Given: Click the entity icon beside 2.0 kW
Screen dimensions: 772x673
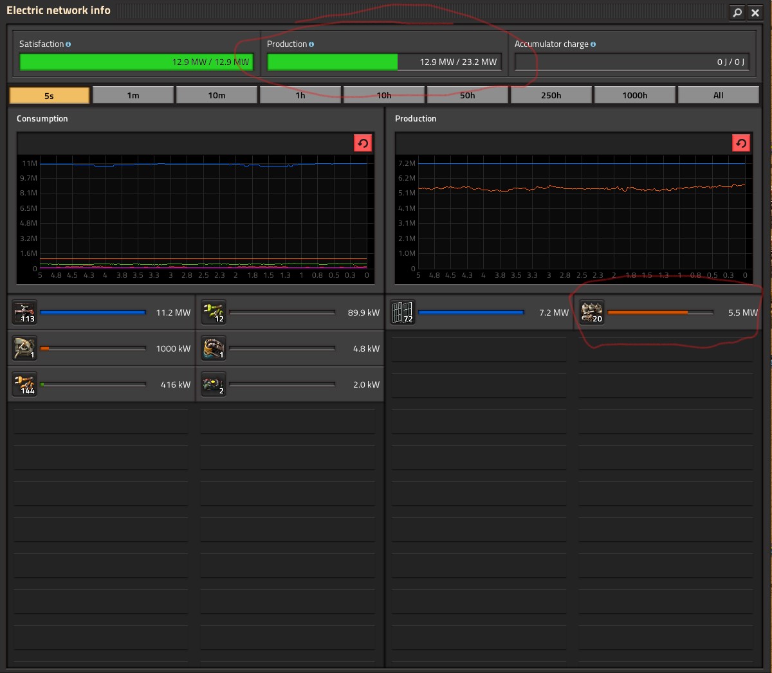Looking at the screenshot, I should [214, 384].
